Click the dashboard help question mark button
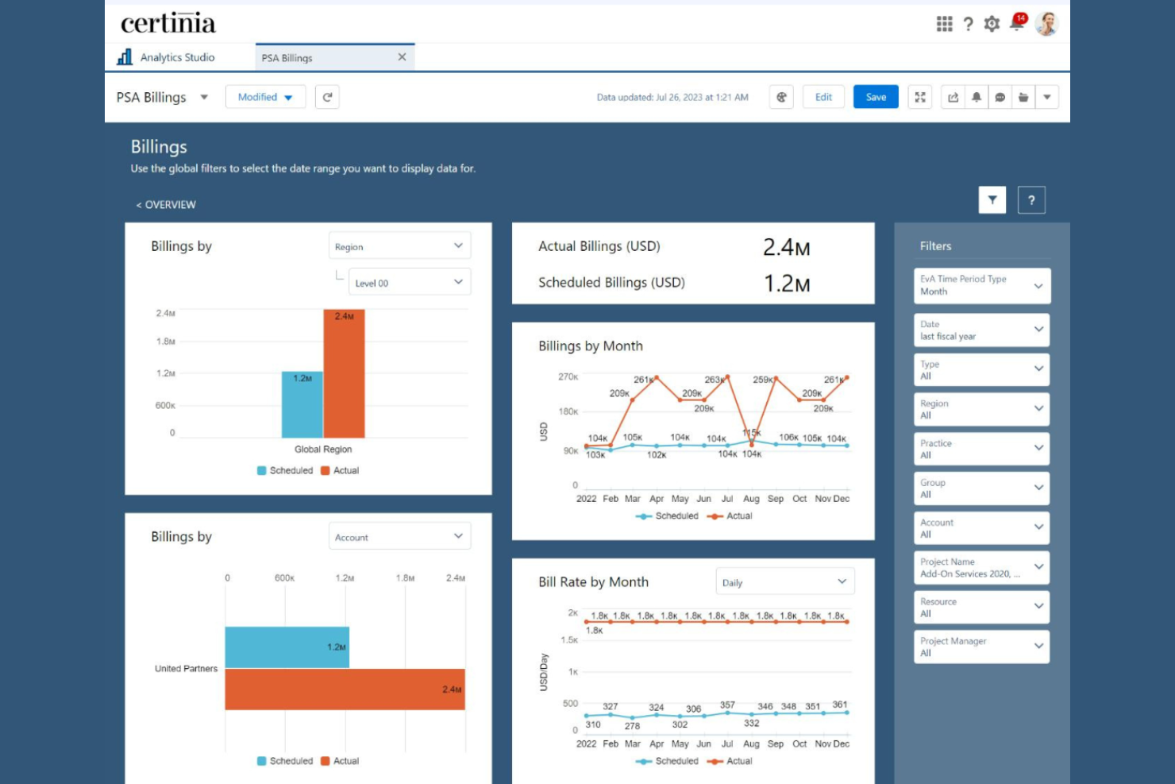Screen dimensions: 1175x784 pos(1031,200)
